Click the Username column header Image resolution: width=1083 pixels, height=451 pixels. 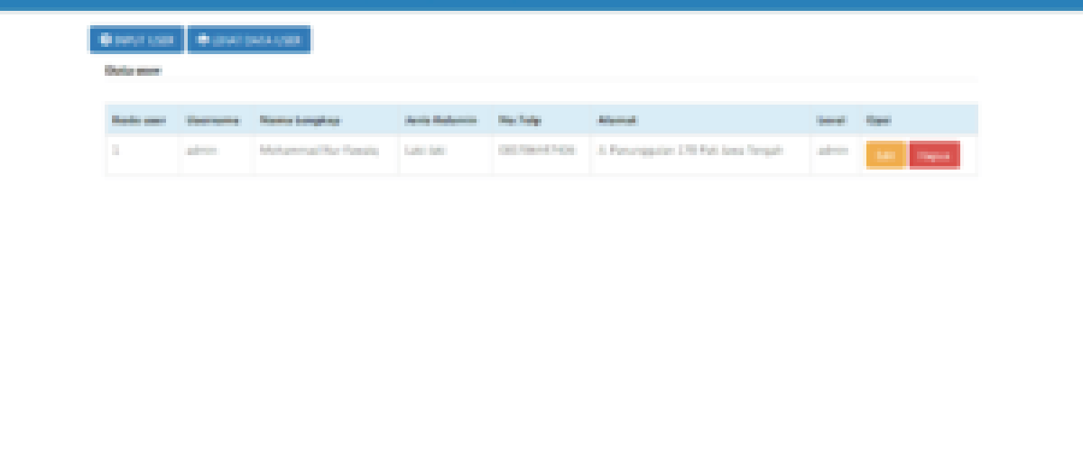pos(212,120)
